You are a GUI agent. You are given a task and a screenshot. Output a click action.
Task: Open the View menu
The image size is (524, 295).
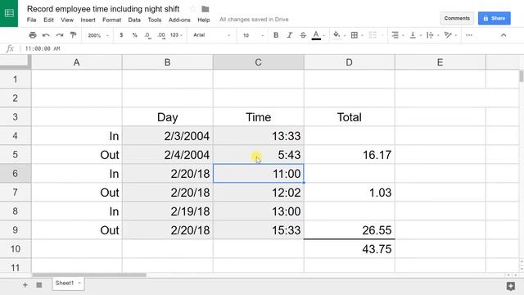click(x=67, y=20)
